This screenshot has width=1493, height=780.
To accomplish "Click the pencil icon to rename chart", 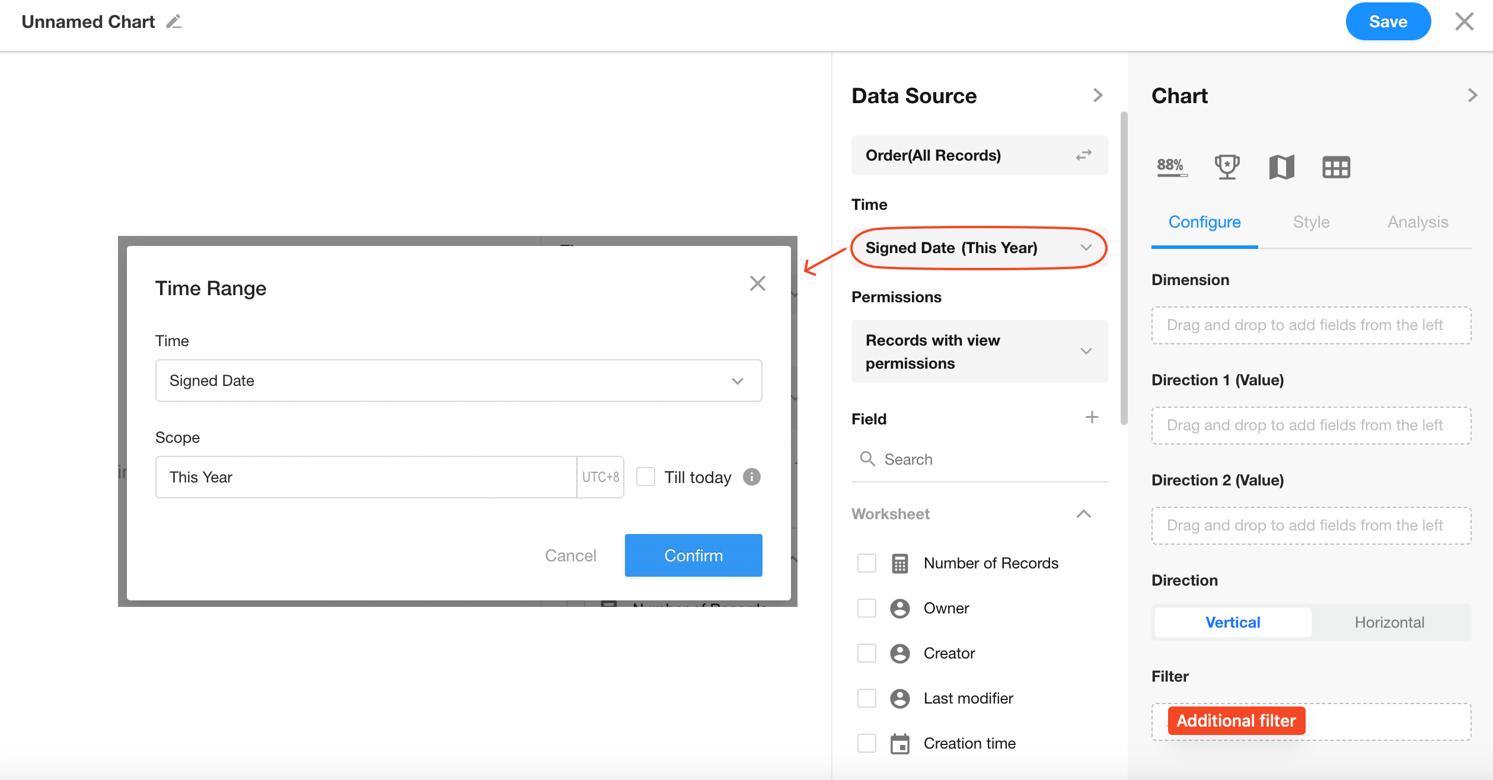I will point(174,22).
